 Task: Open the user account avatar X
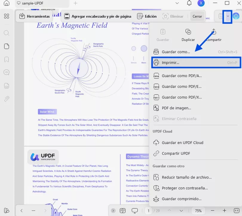click(x=201, y=3)
